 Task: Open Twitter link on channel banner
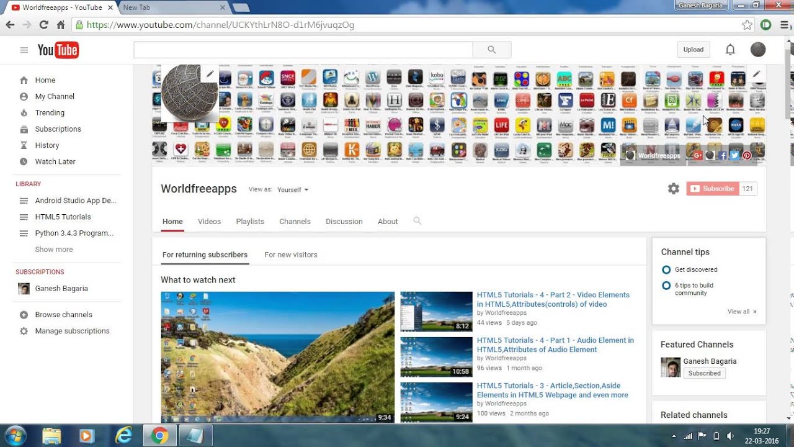pos(734,155)
